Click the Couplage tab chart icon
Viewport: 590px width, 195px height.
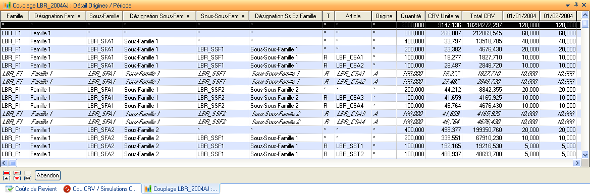click(x=148, y=188)
